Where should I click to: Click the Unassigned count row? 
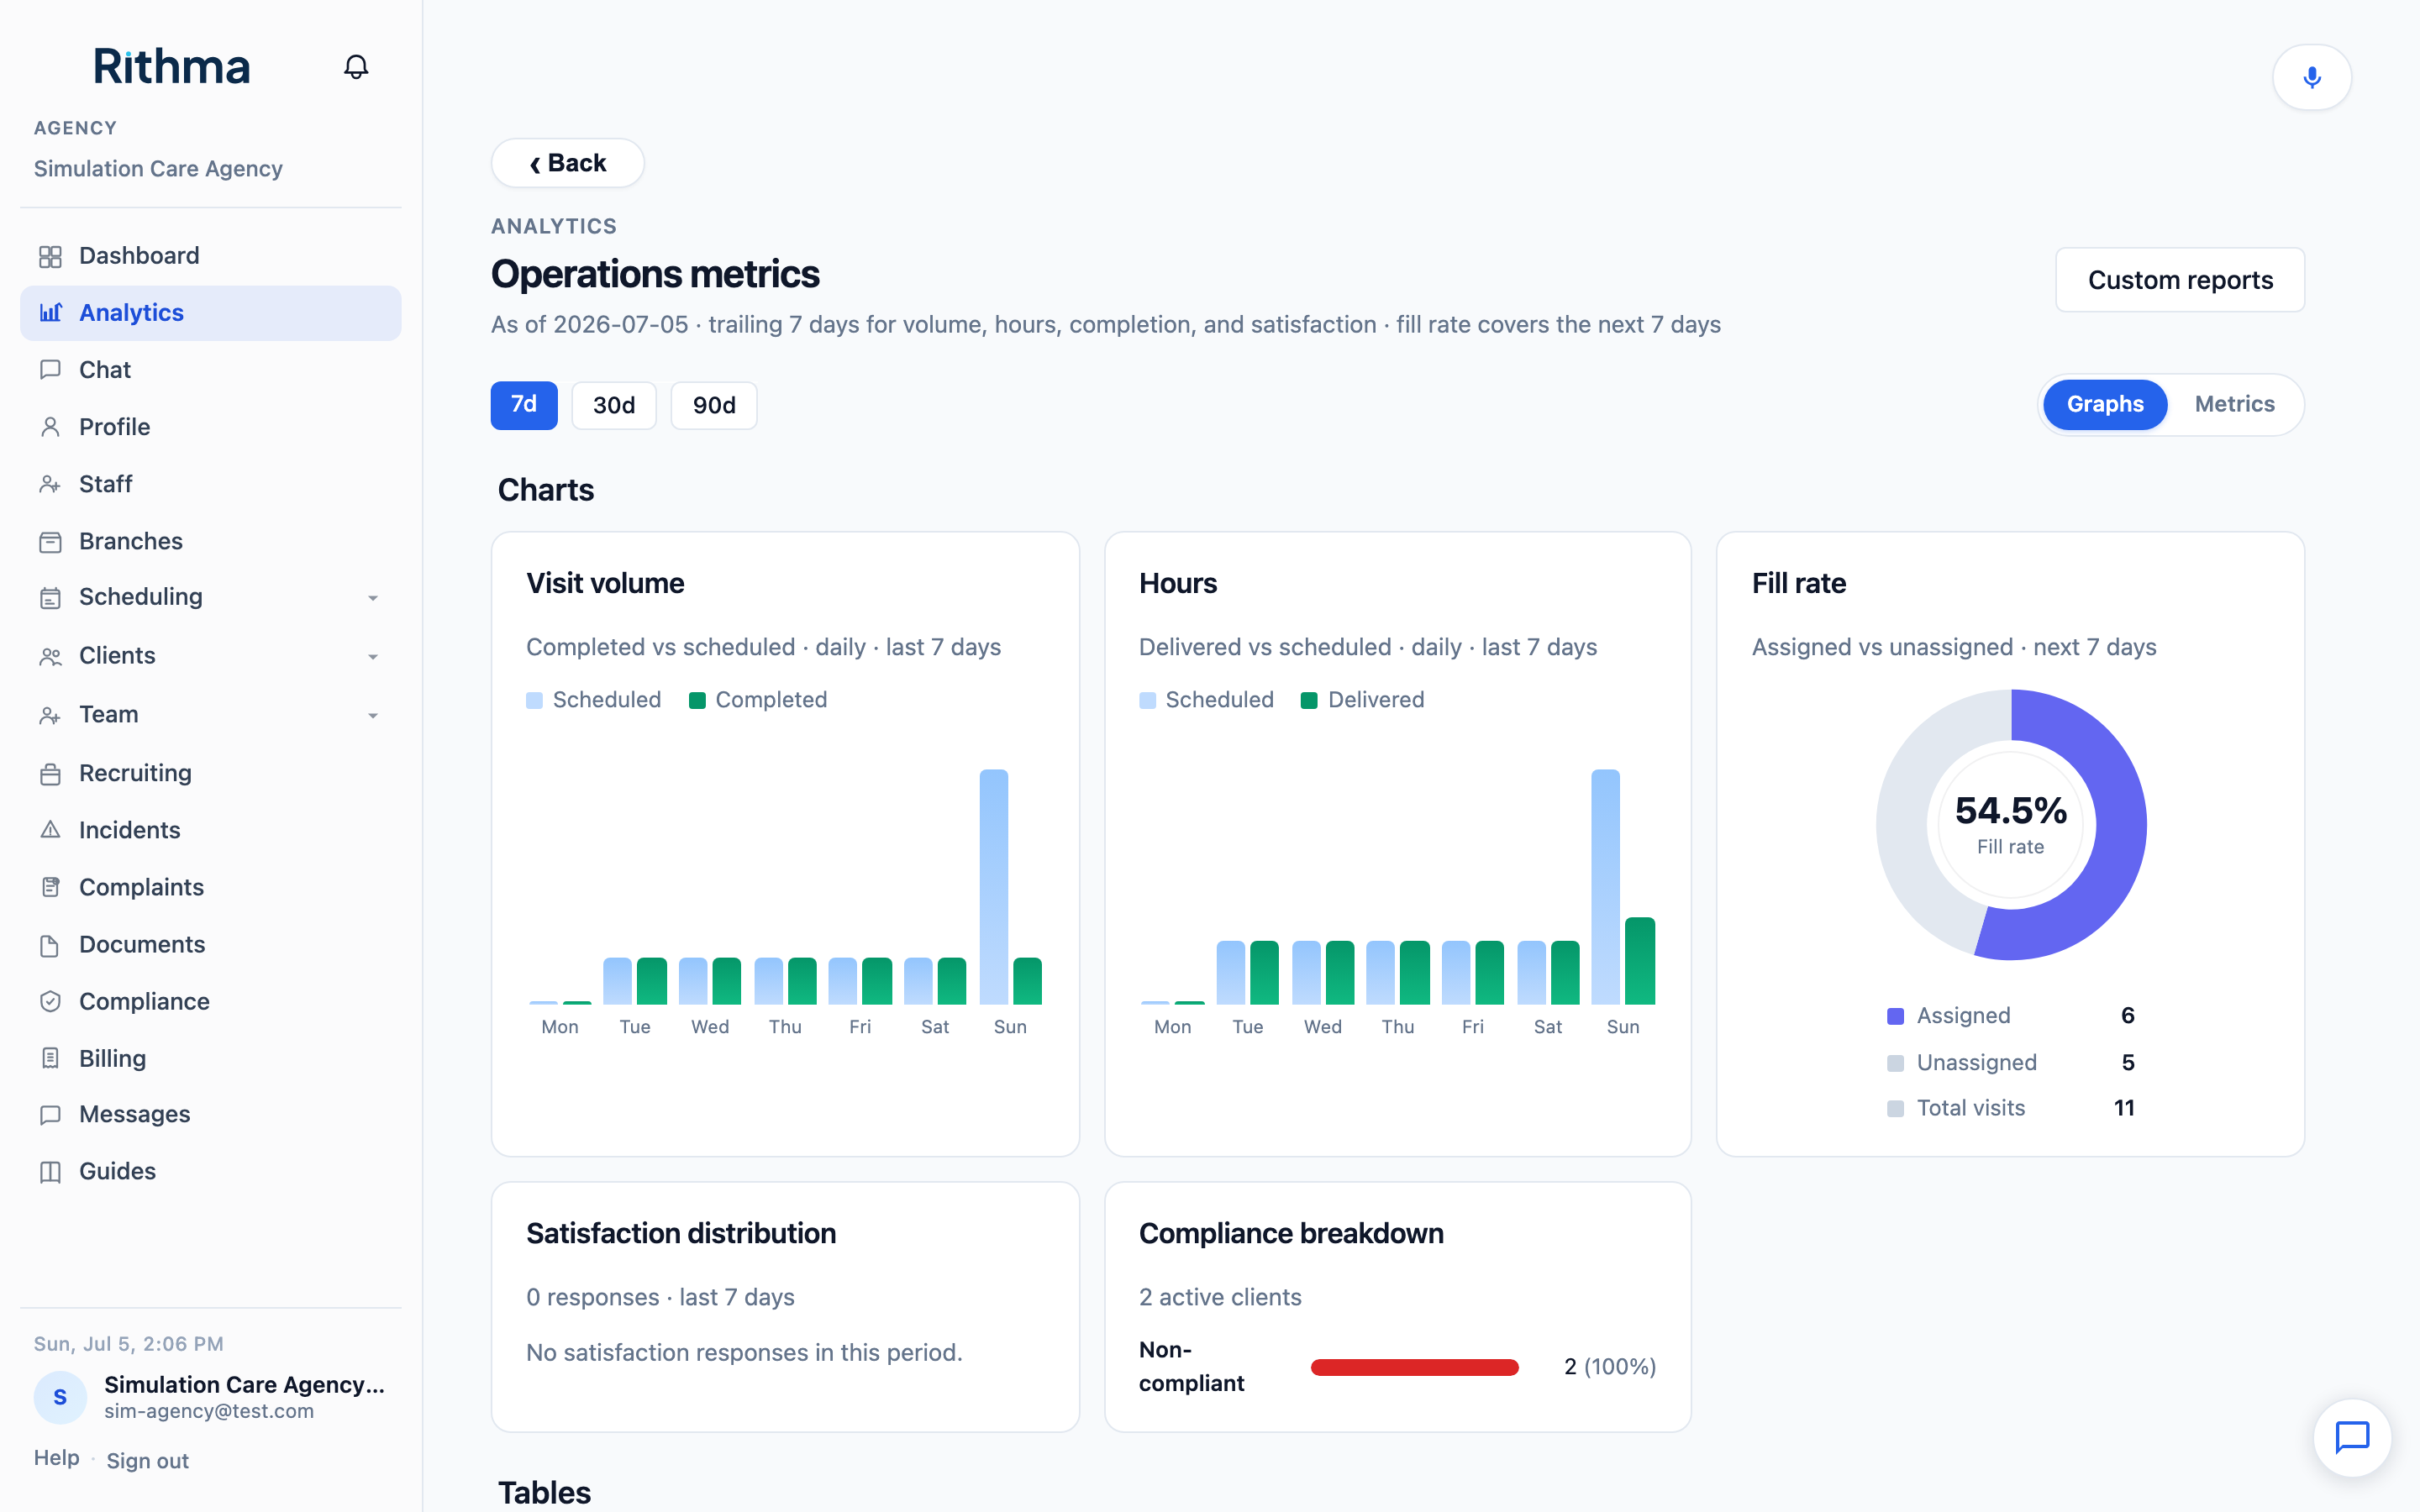[x=2011, y=1062]
